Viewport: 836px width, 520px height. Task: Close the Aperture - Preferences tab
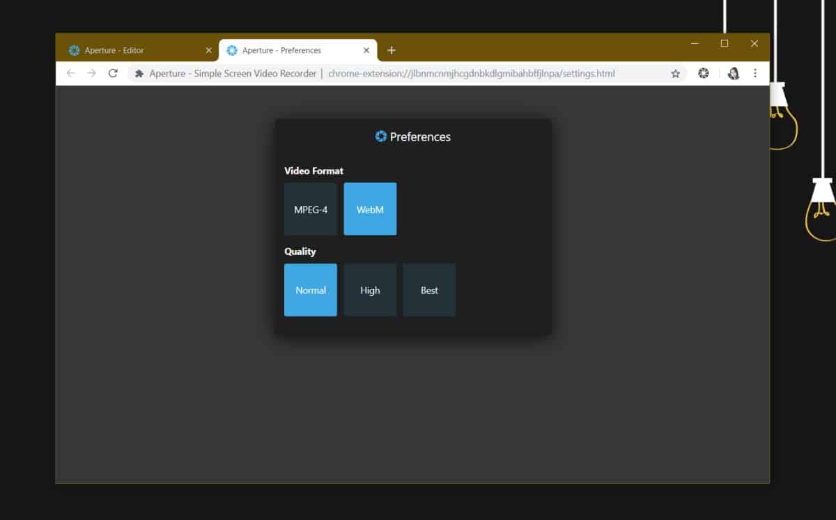click(x=366, y=50)
